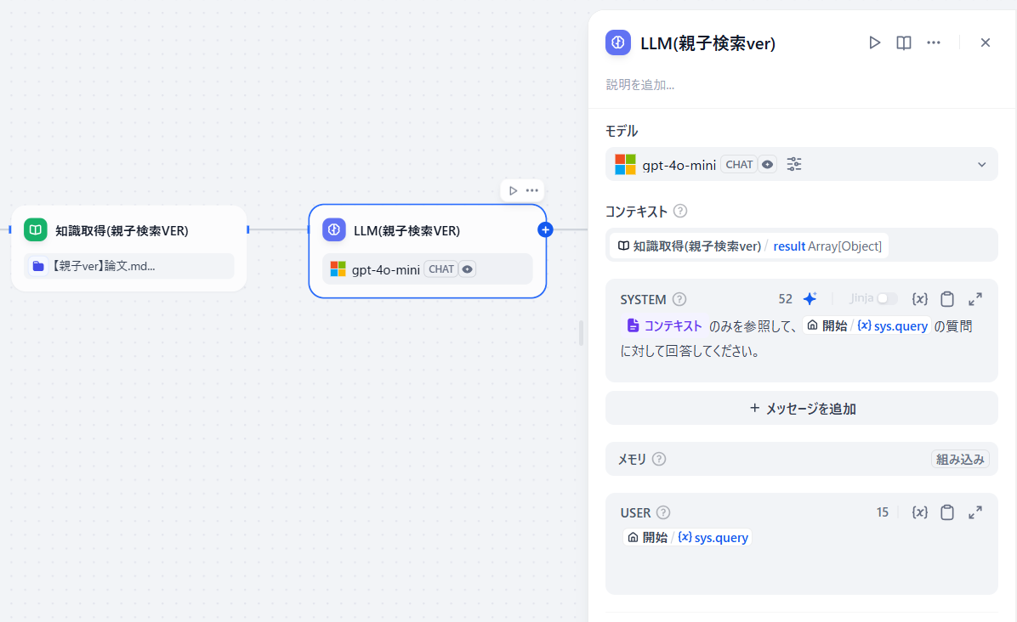Copy the SYSTEM prompt to clipboard
The image size is (1017, 622).
947,299
